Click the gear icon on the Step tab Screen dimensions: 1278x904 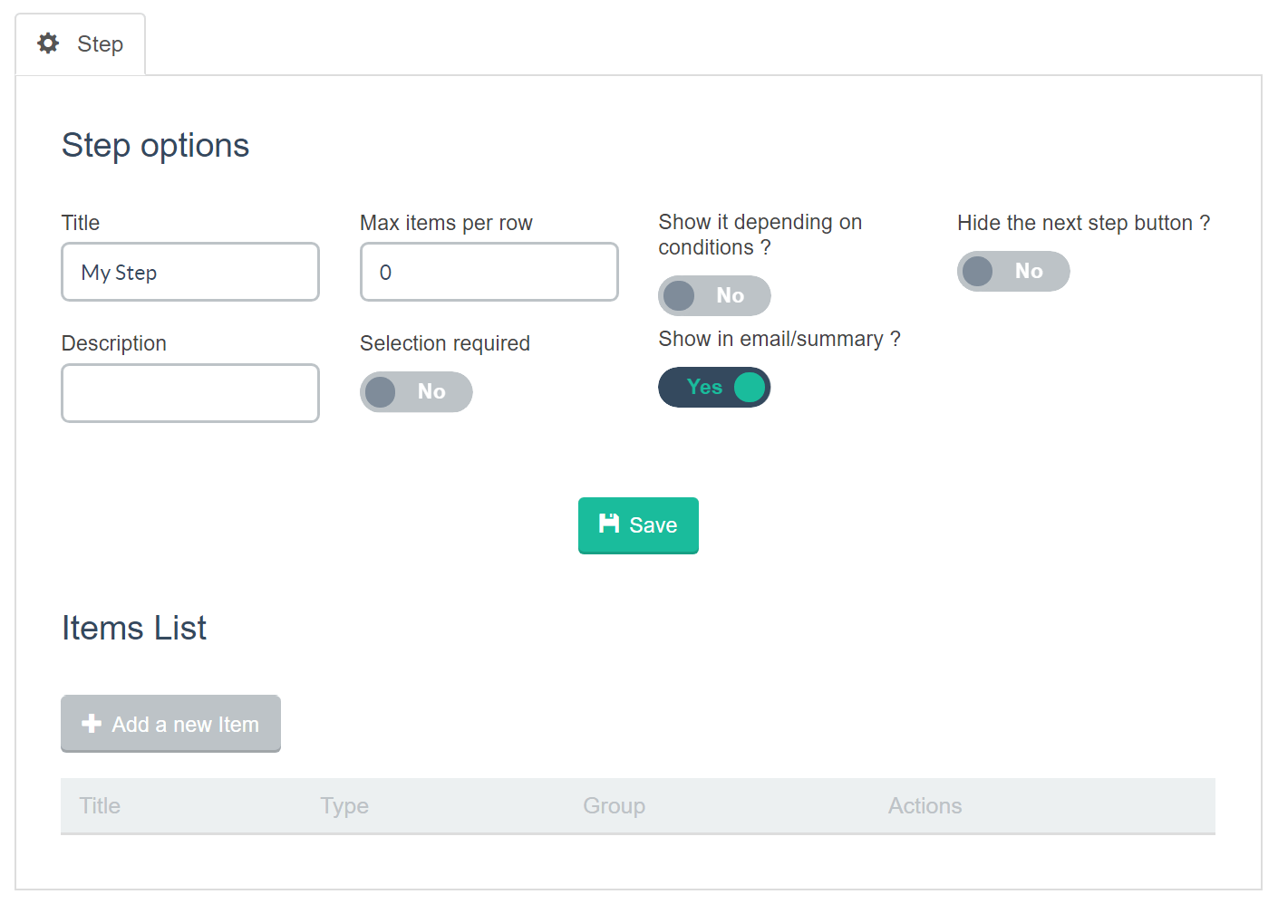(x=48, y=43)
